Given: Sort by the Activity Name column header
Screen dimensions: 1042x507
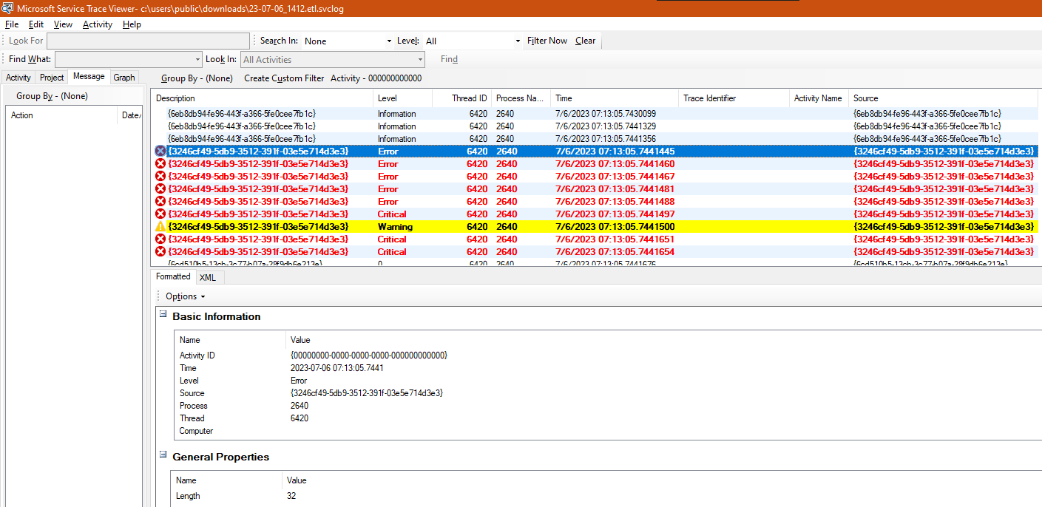Looking at the screenshot, I should pos(819,98).
